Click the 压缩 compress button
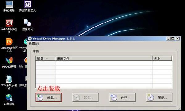The height and width of the screenshot is (111, 185). click(159, 97)
